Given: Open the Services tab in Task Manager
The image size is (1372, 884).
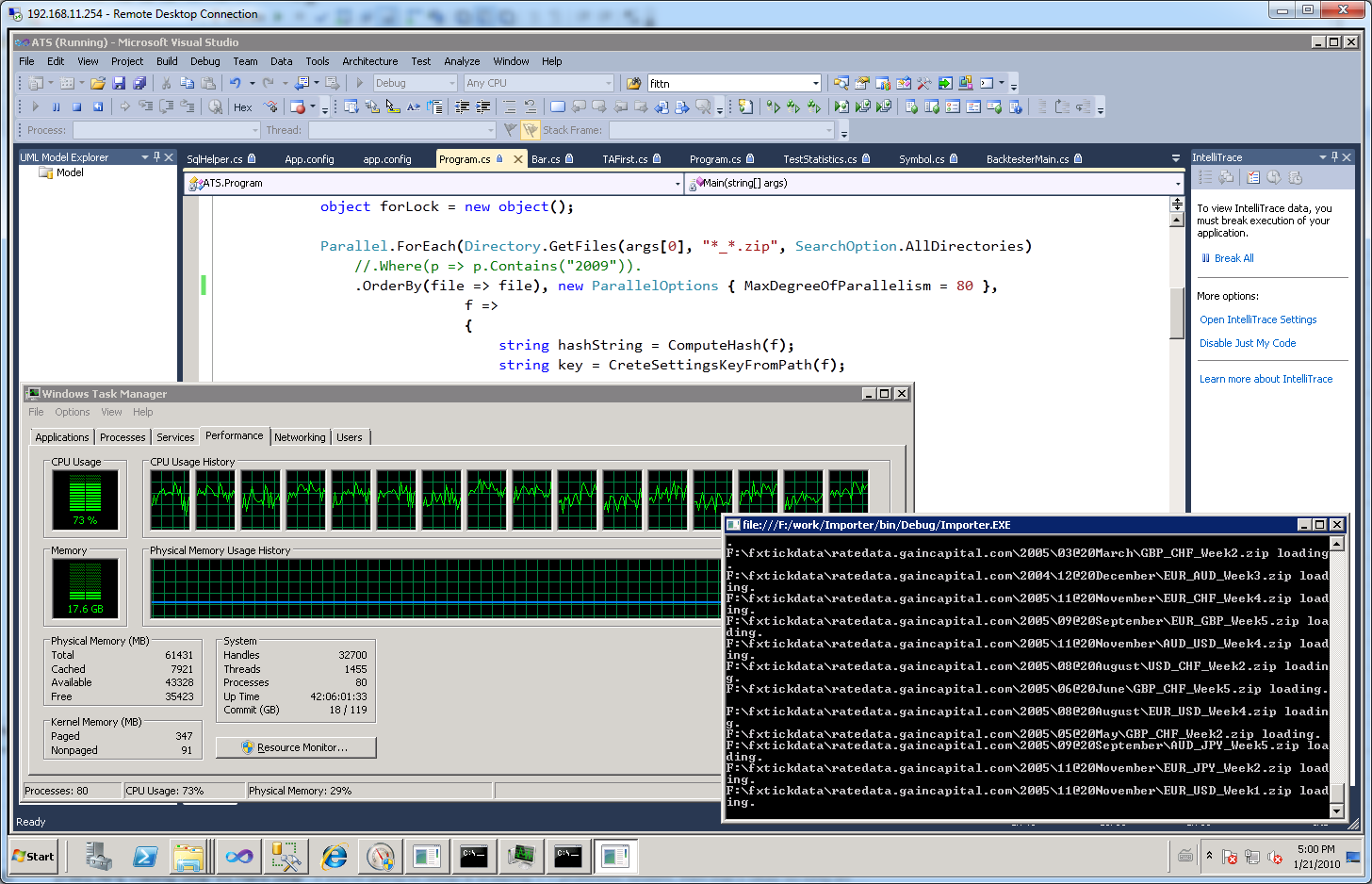Looking at the screenshot, I should click(x=175, y=437).
